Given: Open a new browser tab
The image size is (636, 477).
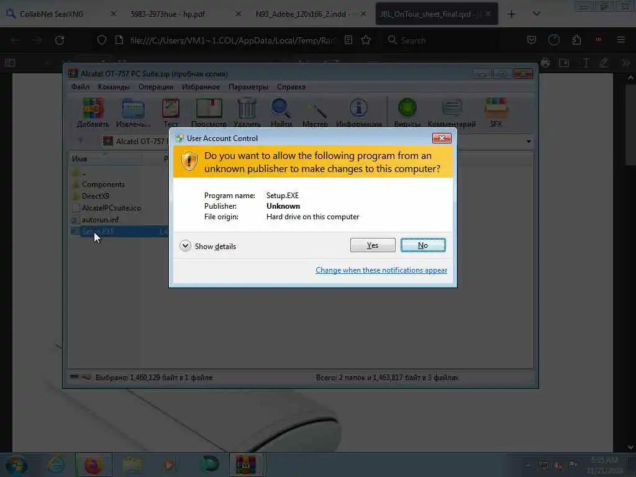Looking at the screenshot, I should pos(512,14).
